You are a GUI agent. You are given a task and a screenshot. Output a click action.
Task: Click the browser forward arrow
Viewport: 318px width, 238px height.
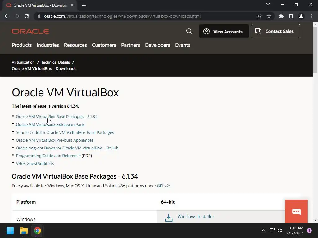pos(17,16)
